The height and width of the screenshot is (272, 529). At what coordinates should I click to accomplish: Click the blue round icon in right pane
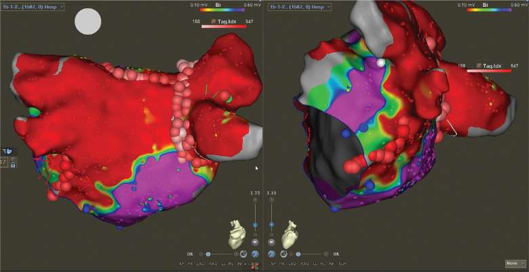(271, 254)
